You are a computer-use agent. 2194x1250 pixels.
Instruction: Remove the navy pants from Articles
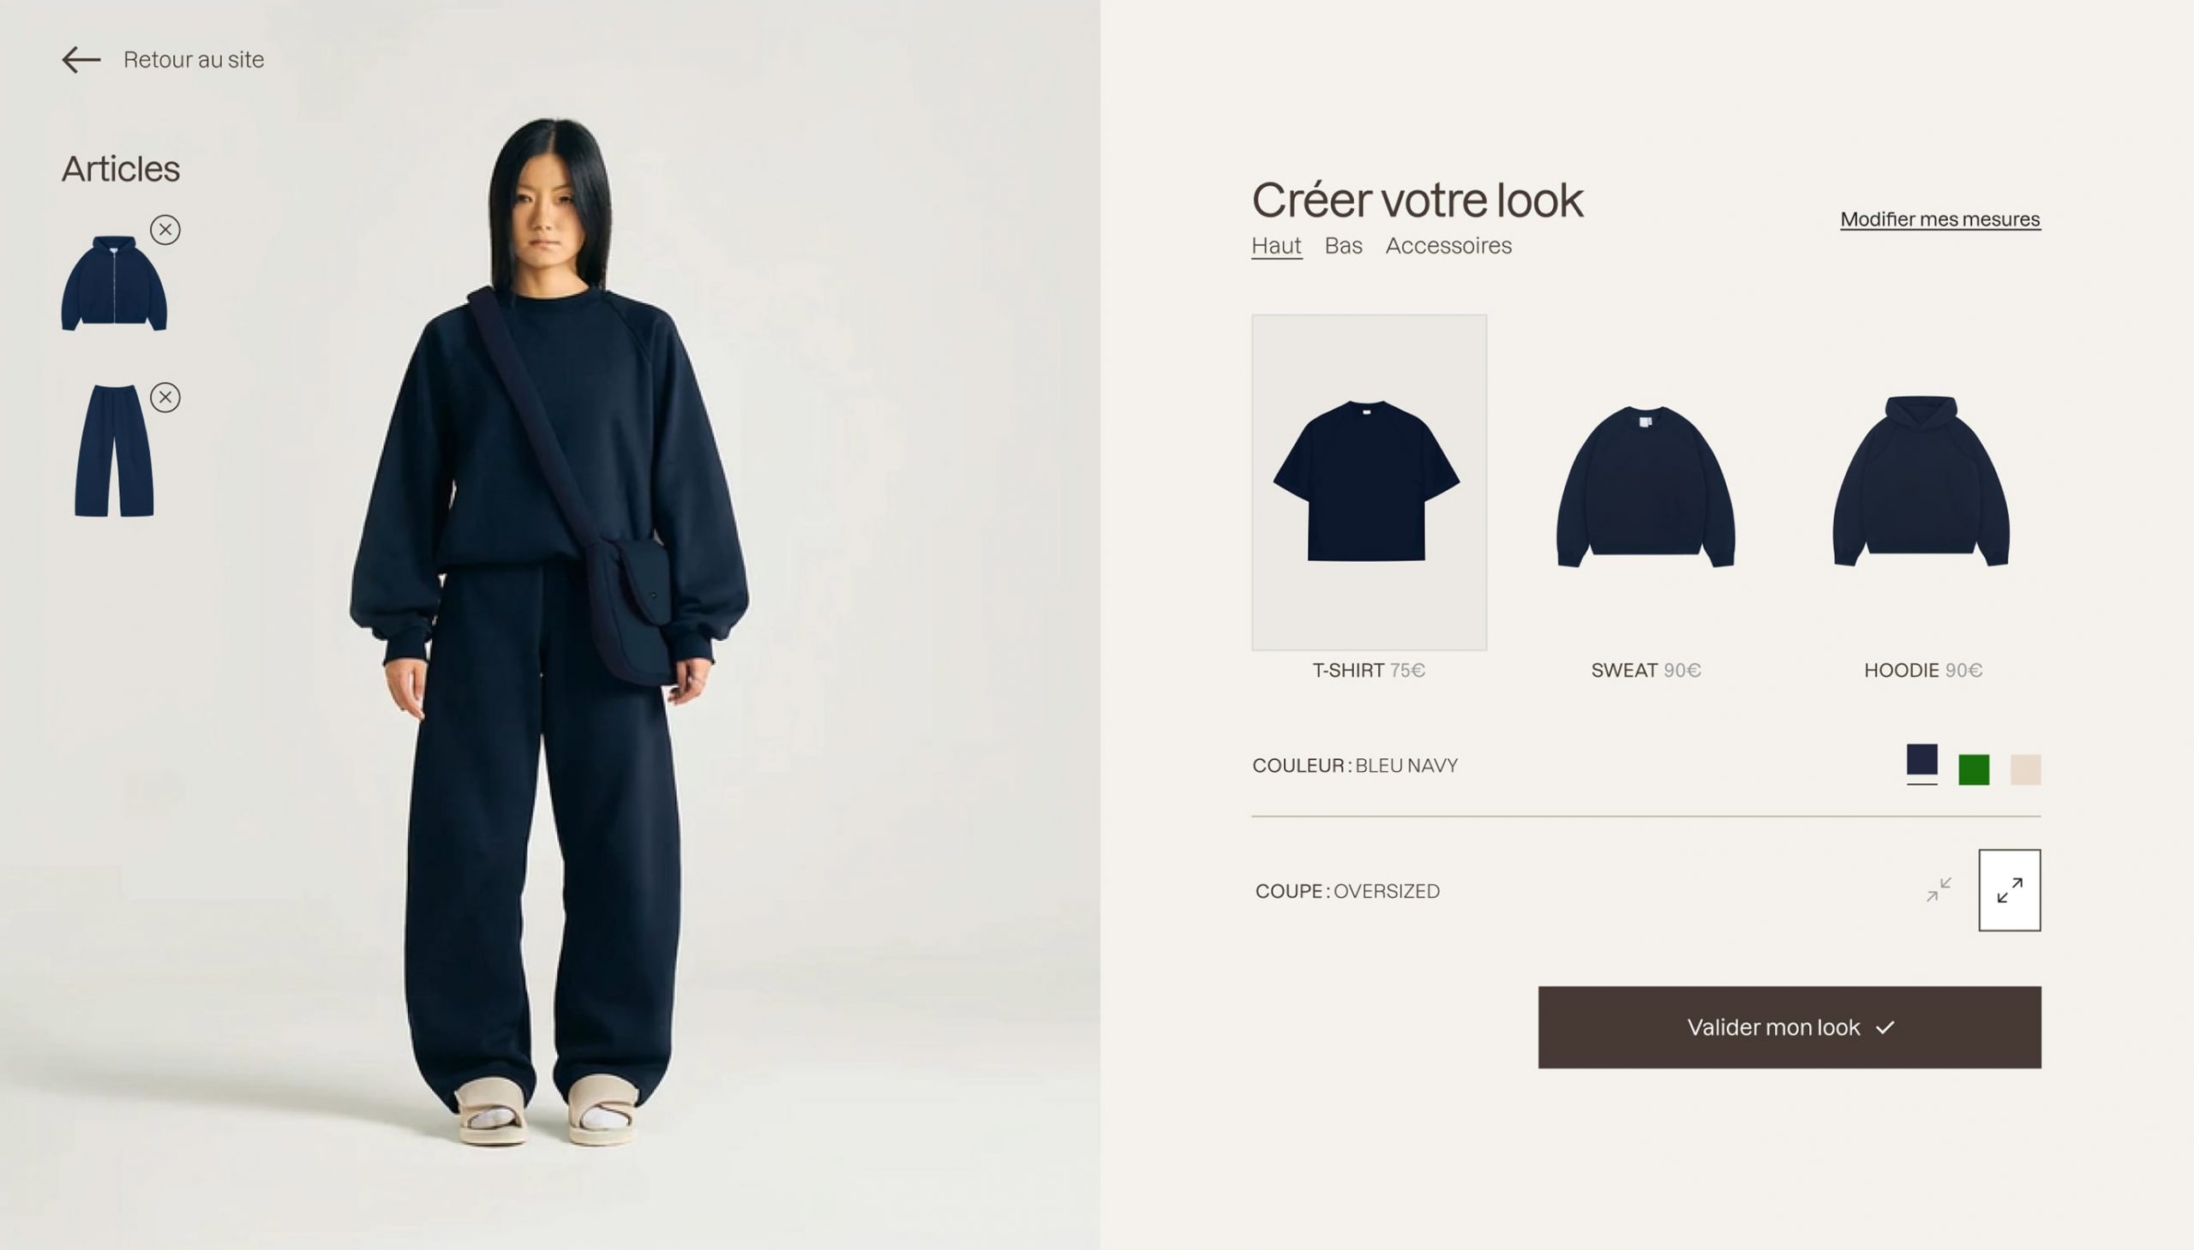pyautogui.click(x=165, y=398)
